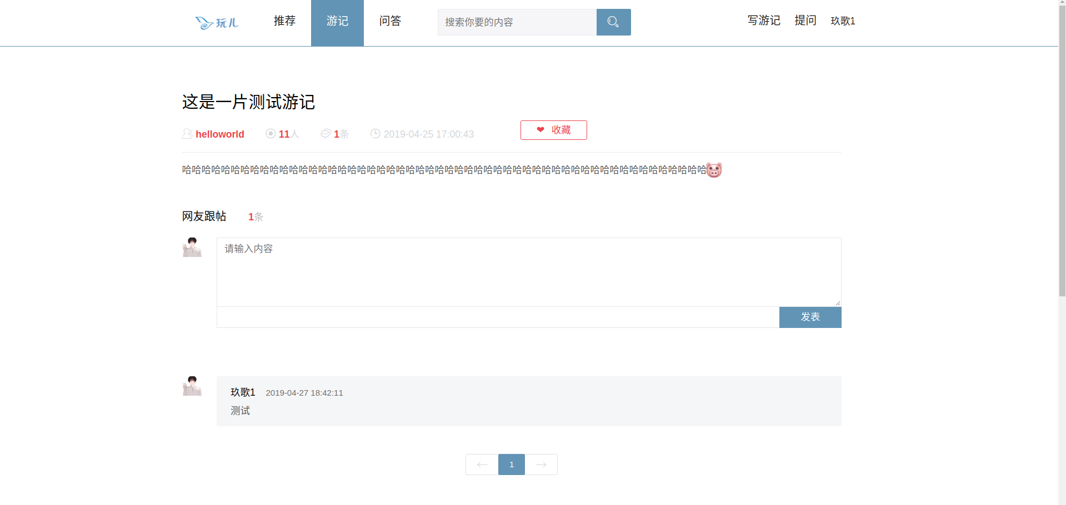
Task: Open the 提问 link
Action: (x=805, y=21)
